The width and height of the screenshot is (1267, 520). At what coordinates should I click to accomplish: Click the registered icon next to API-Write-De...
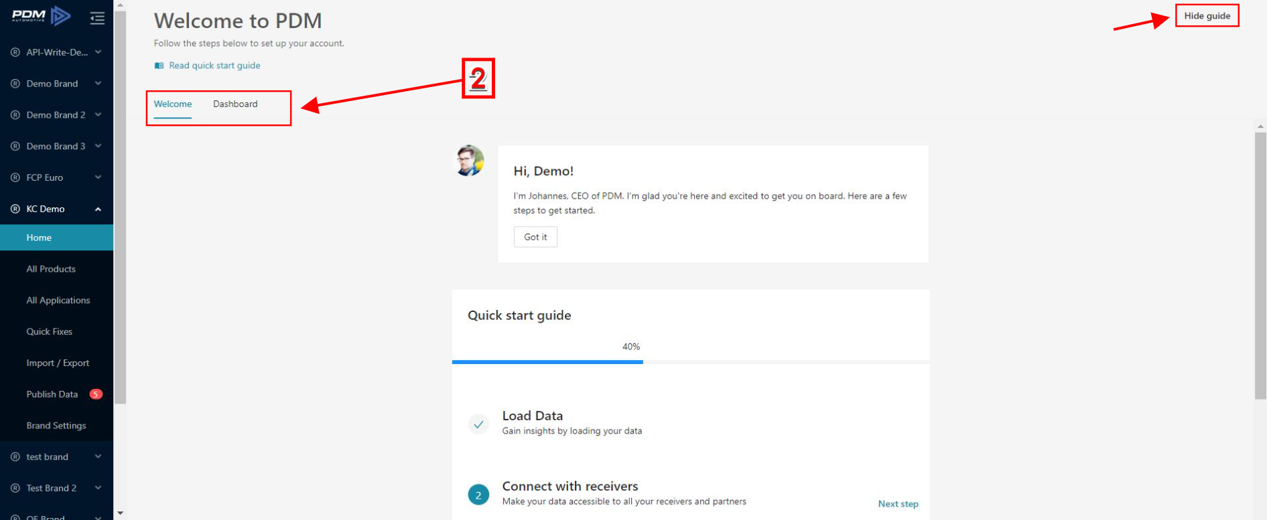point(15,52)
